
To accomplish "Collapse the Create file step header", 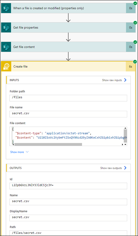I will click(x=68, y=66).
